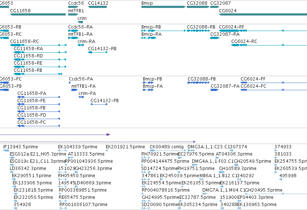Select transcript CG11658-RA
The height and width of the screenshot is (210, 307).
tap(40, 53)
